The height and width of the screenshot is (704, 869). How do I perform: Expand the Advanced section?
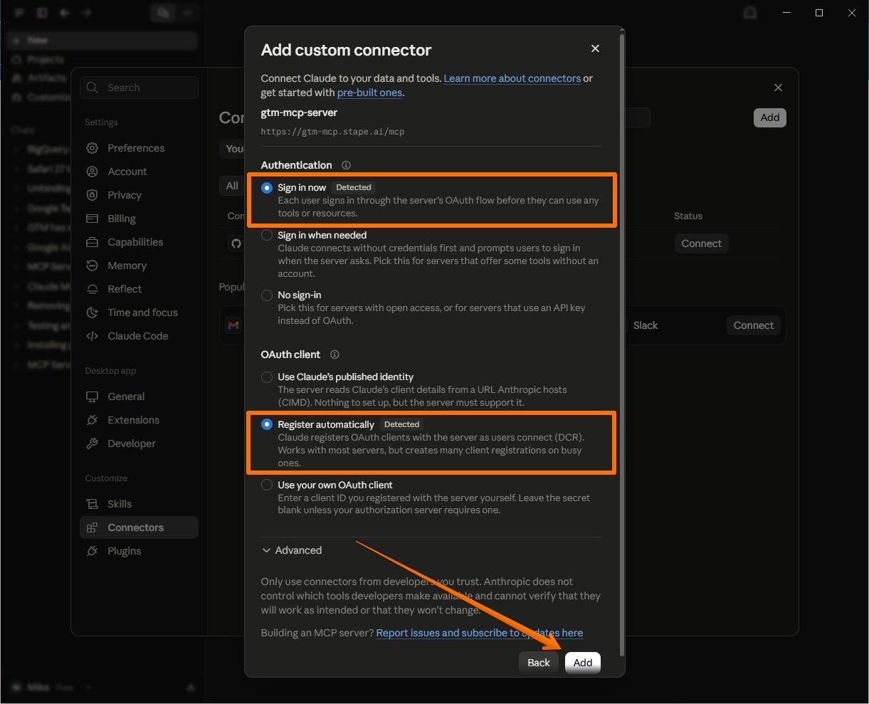pyautogui.click(x=293, y=550)
